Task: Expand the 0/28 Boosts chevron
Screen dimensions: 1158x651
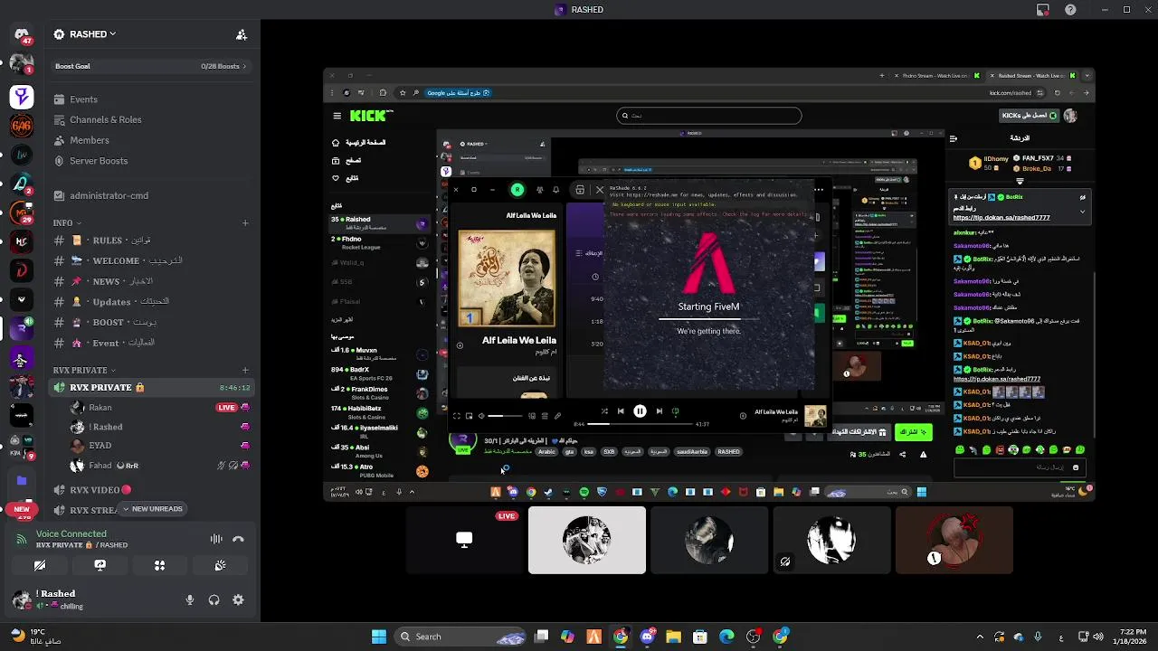Action: [244, 66]
